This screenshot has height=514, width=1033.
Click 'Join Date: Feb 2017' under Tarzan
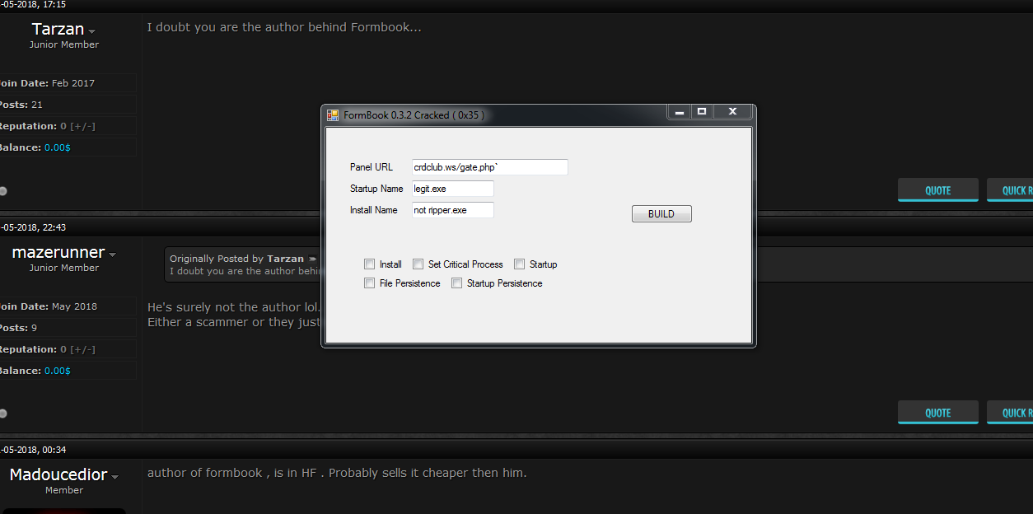(47, 83)
